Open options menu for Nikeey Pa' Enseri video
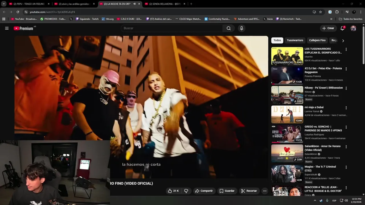The height and width of the screenshot is (205, 365). (x=346, y=88)
